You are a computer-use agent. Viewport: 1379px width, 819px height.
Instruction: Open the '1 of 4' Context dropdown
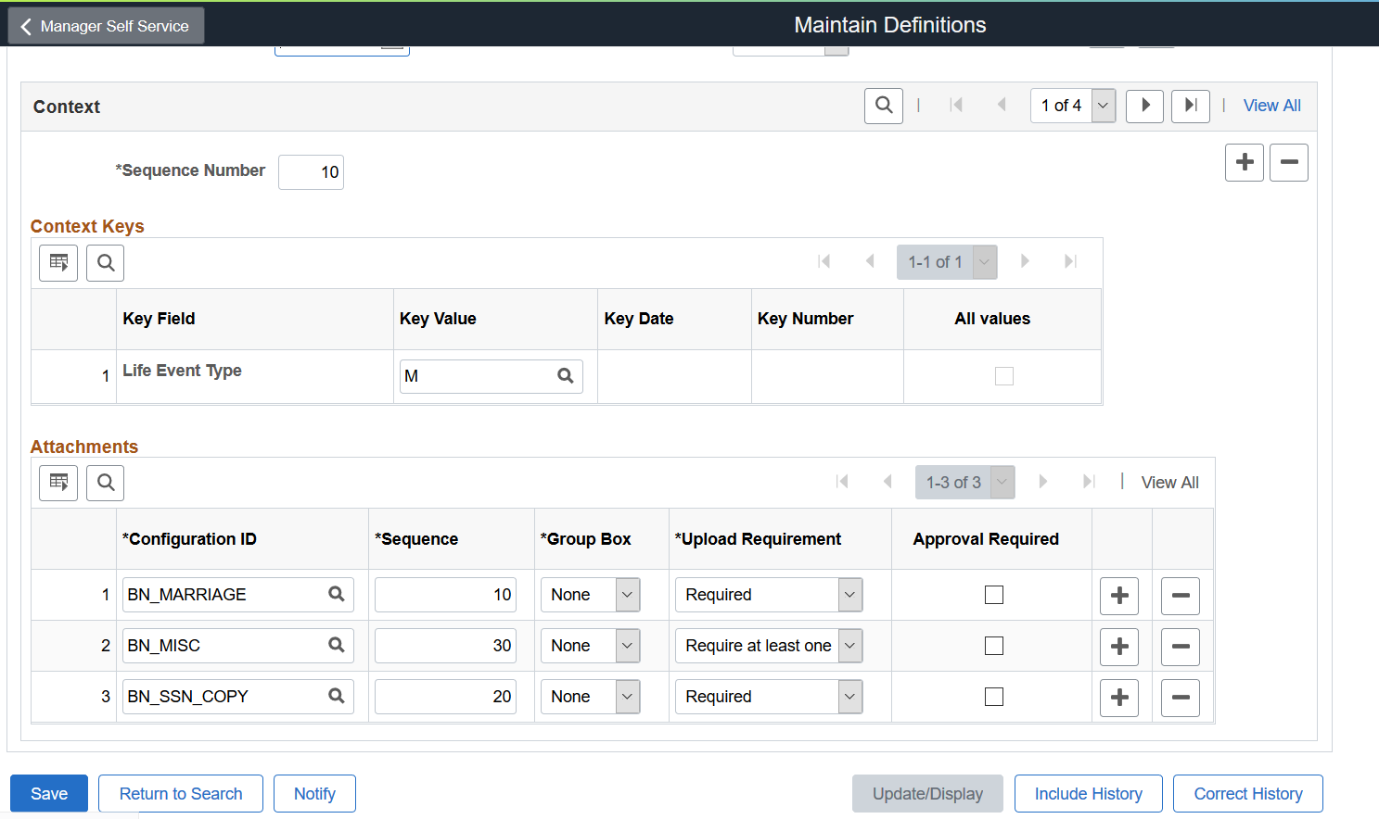pos(1073,106)
